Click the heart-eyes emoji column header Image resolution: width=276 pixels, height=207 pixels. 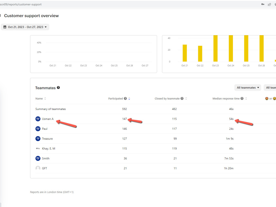[x=267, y=99]
